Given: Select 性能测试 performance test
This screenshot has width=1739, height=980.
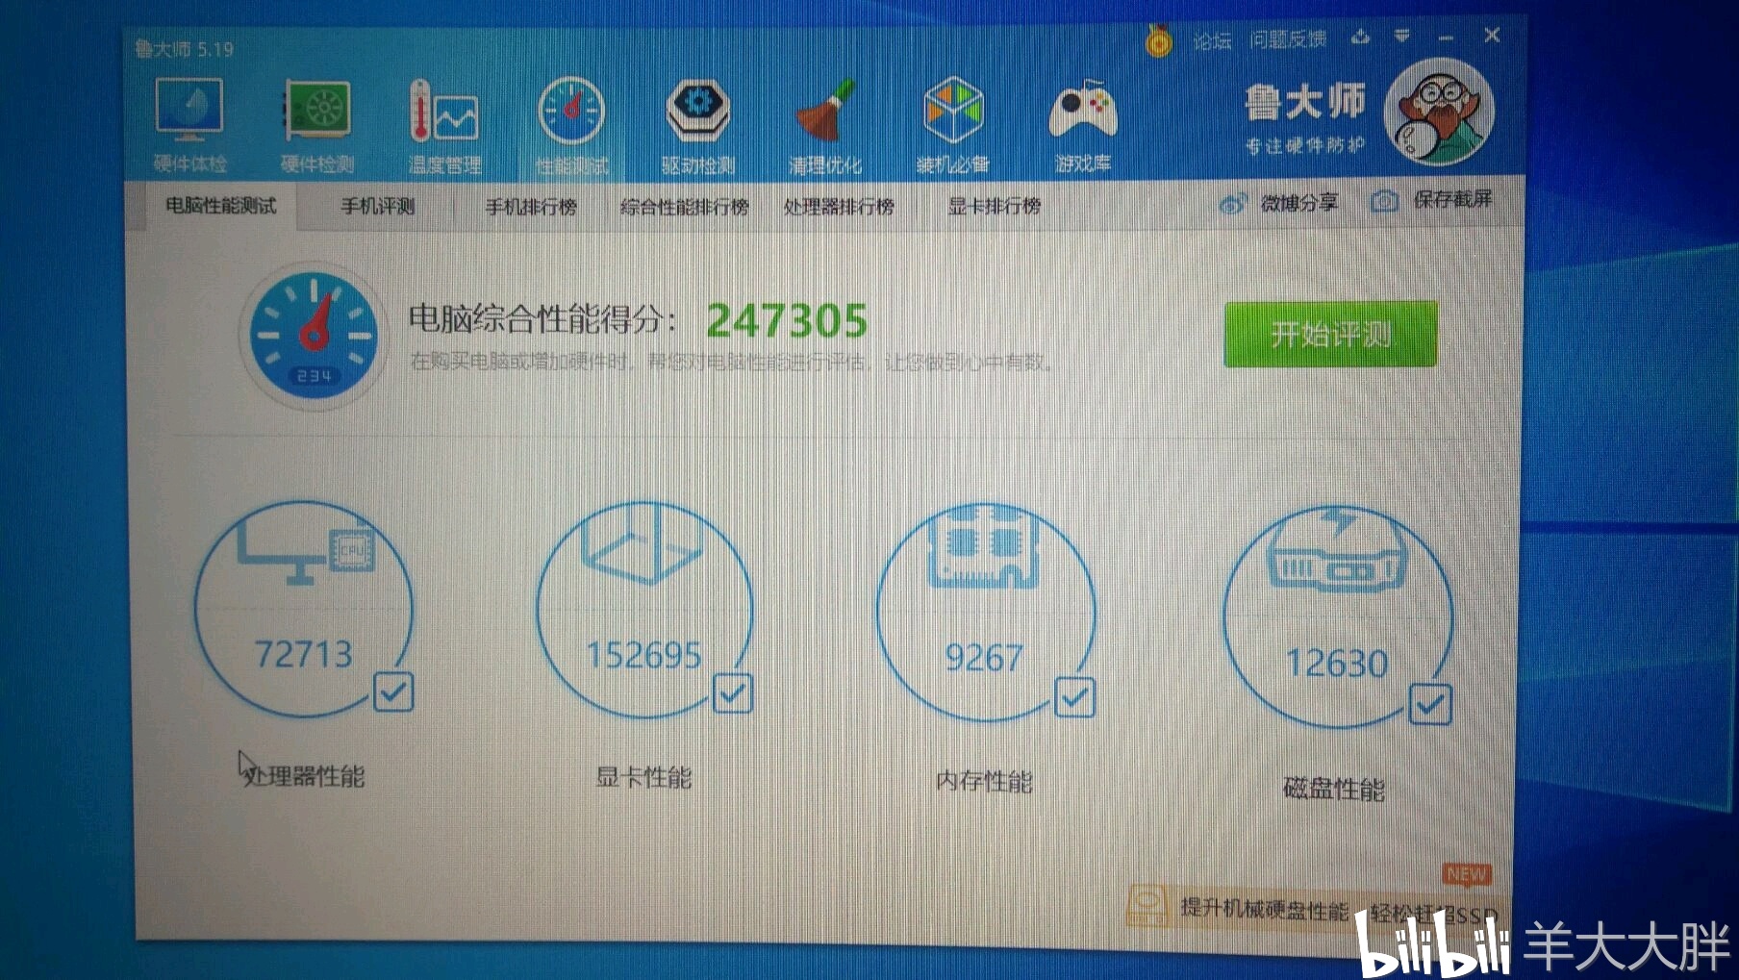Looking at the screenshot, I should click(x=571, y=126).
